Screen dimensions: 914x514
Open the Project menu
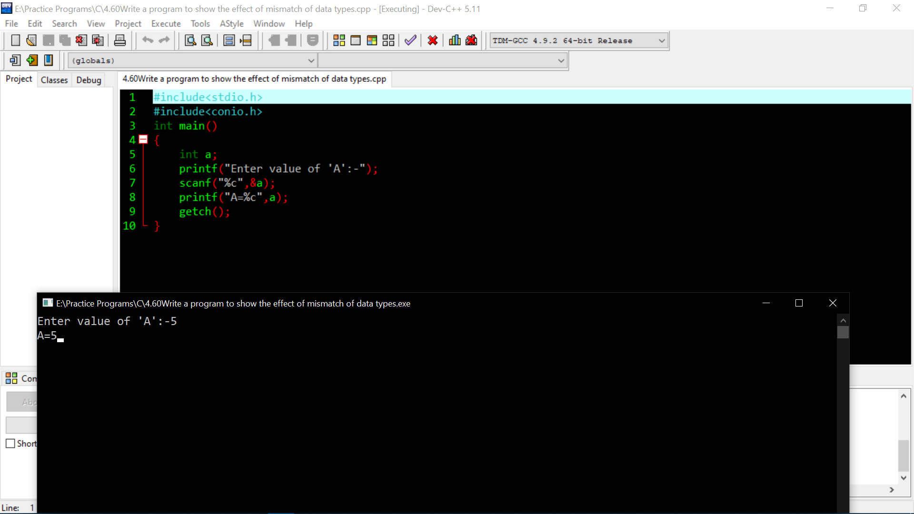point(128,24)
